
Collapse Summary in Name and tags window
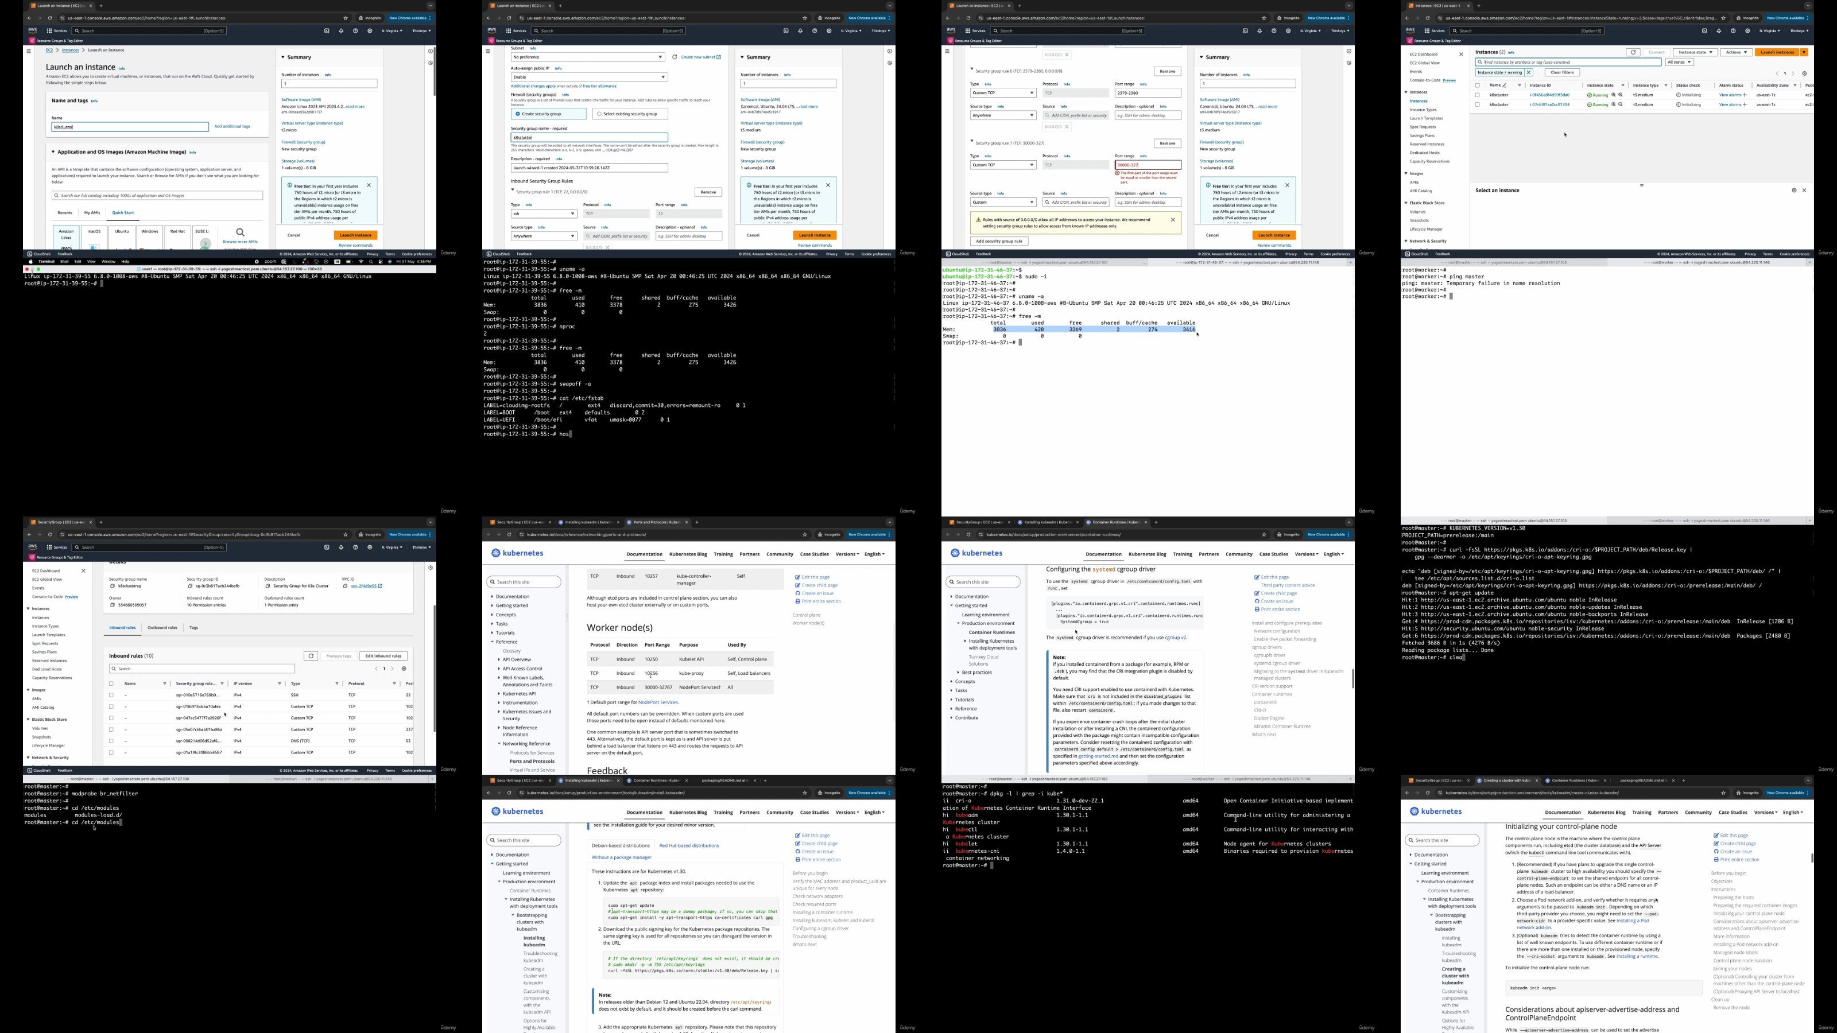point(282,57)
